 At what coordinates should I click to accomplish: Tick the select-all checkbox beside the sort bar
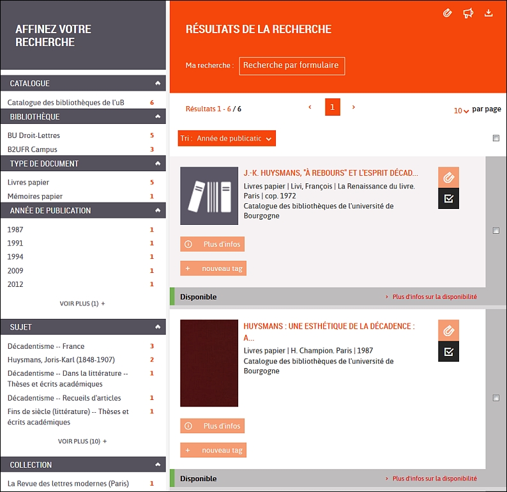(496, 138)
